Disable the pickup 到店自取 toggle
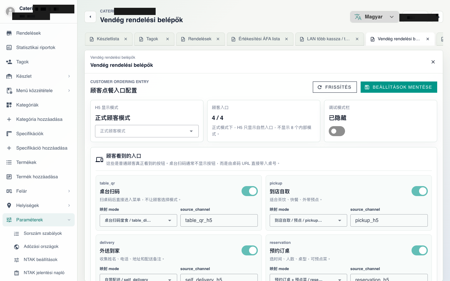The width and height of the screenshot is (450, 281). pos(420,191)
